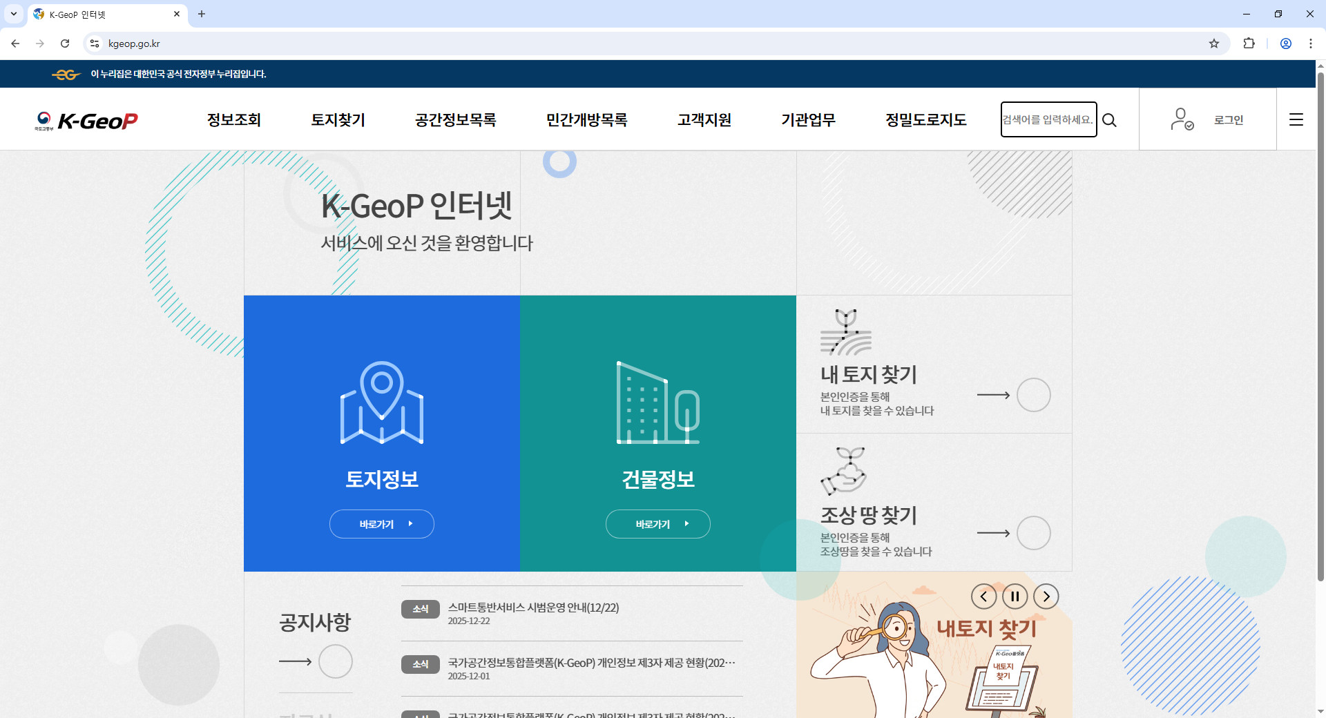This screenshot has height=718, width=1326.
Task: Click the K-GeoP site logo
Action: click(x=86, y=120)
